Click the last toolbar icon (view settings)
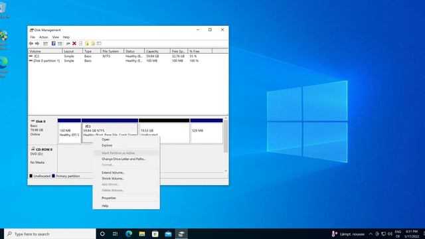Image resolution: width=425 pixels, height=239 pixels. tap(99, 44)
